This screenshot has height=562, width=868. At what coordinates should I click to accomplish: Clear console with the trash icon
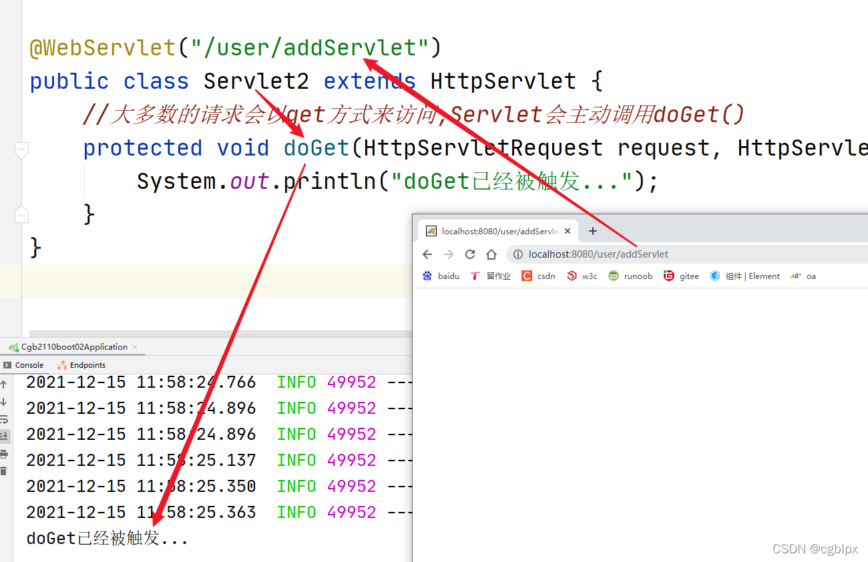(4, 471)
